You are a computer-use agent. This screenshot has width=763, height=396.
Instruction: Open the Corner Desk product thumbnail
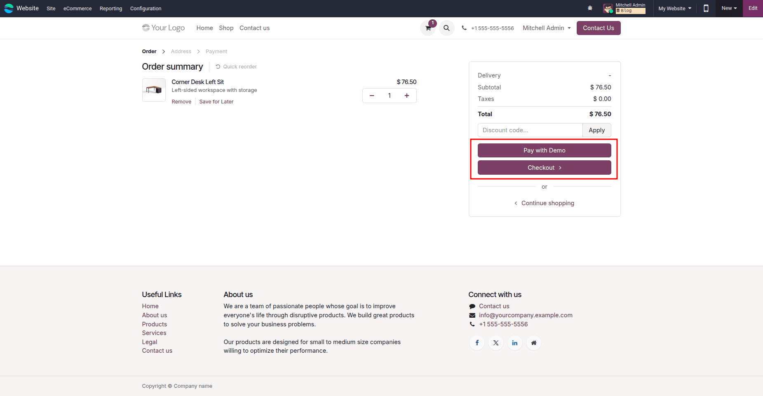click(154, 90)
